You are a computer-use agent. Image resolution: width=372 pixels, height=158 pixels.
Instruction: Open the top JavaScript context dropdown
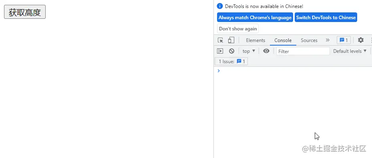pos(249,51)
